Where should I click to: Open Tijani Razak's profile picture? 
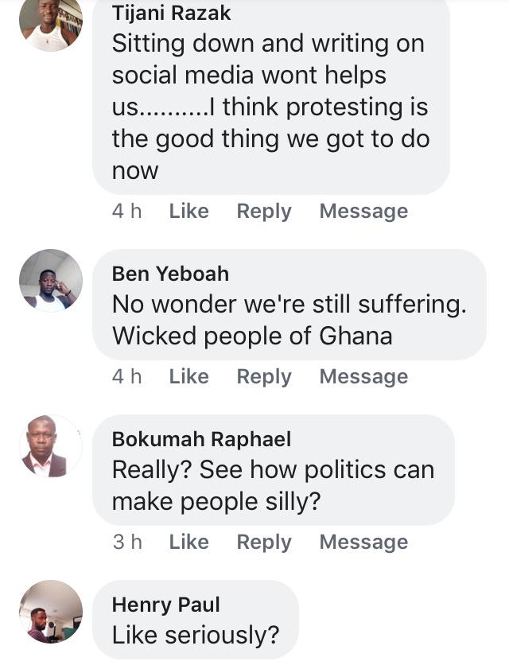click(50, 22)
